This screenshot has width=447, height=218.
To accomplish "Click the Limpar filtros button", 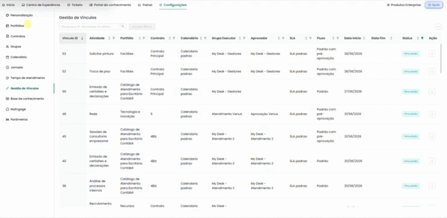I will coord(142,26).
